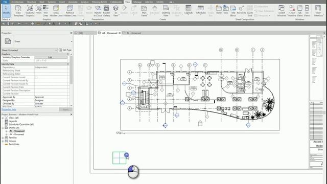
Task: Expand the A3 - Unnamed sheet node
Action: coord(6,131)
